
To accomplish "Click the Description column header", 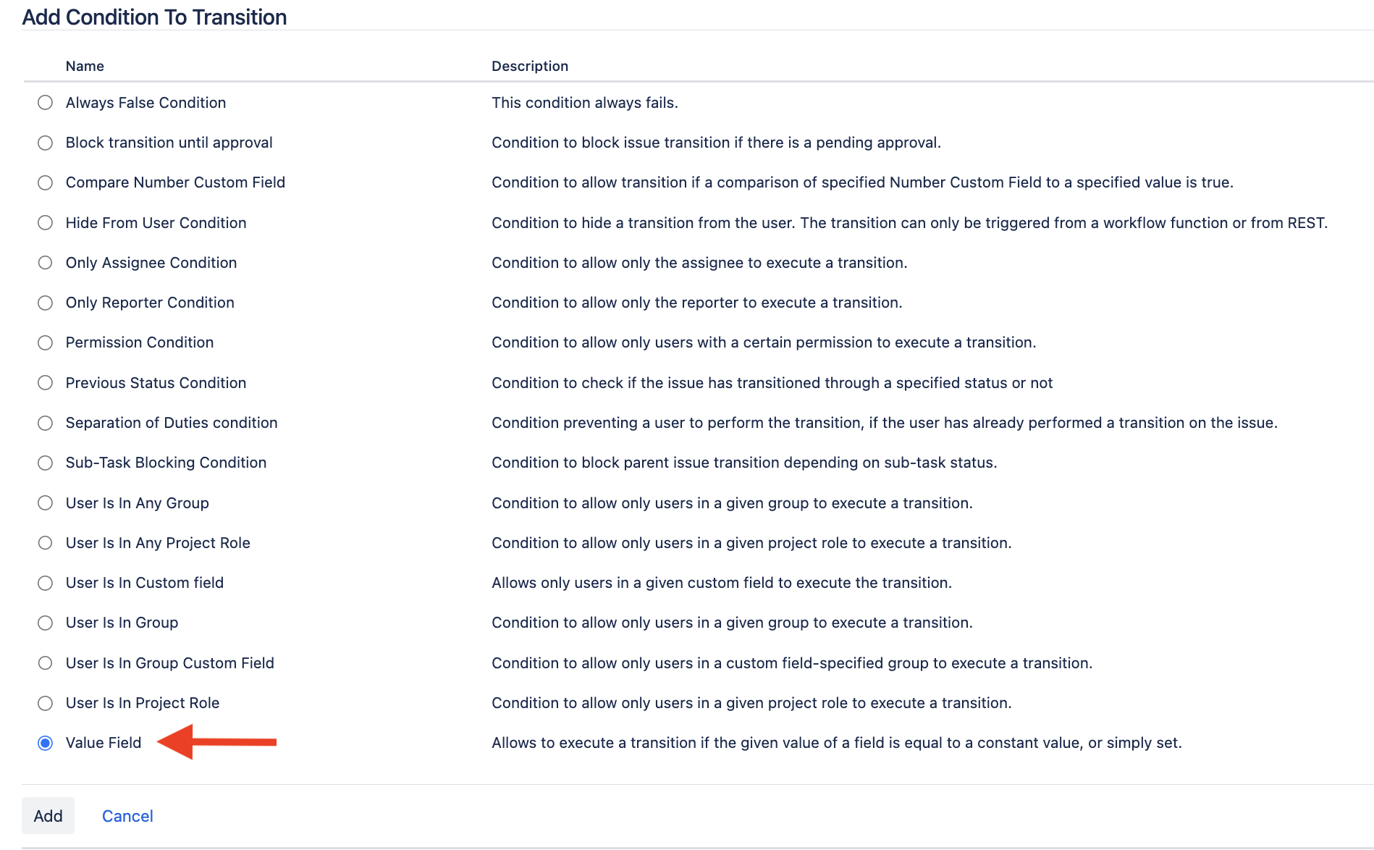I will (530, 66).
